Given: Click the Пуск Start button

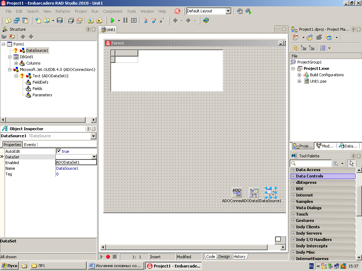Looking at the screenshot, I should (x=10, y=266).
